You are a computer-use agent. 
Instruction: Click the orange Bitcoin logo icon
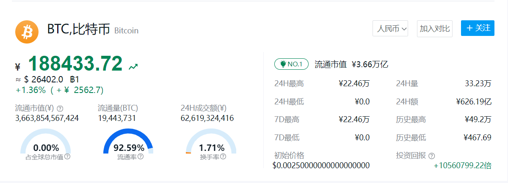tap(27, 32)
